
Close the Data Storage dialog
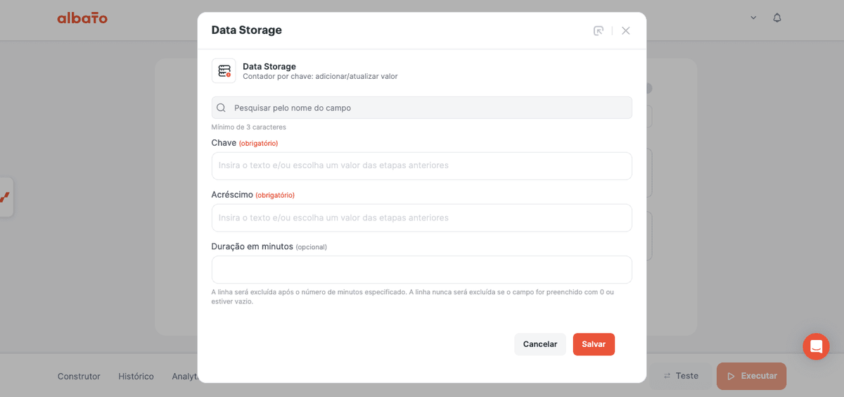(626, 30)
